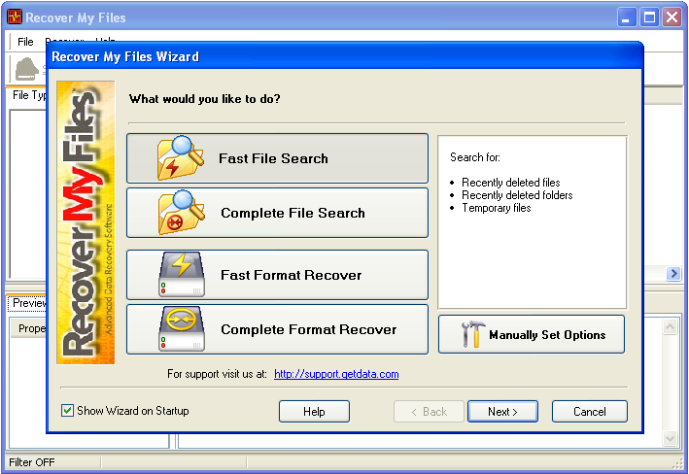Uncheck Show Wizard on Startup checkbox
The height and width of the screenshot is (474, 689).
click(x=67, y=411)
